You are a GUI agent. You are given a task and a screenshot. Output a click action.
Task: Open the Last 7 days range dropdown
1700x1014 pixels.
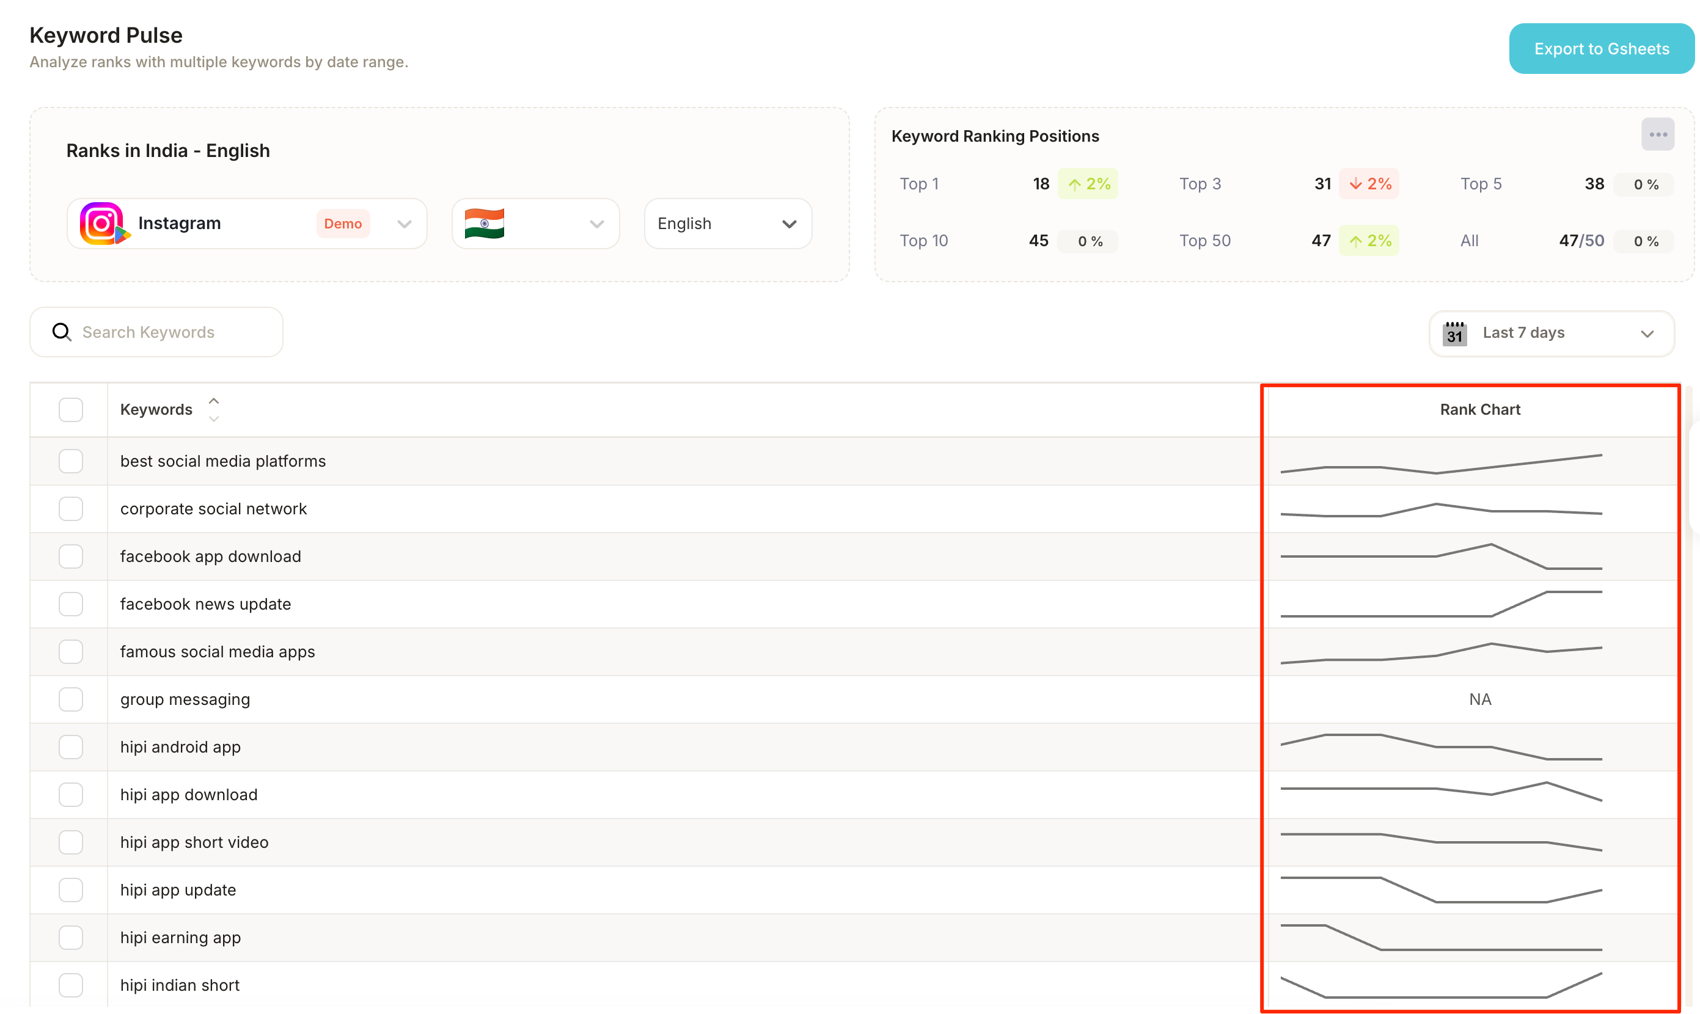point(1551,334)
